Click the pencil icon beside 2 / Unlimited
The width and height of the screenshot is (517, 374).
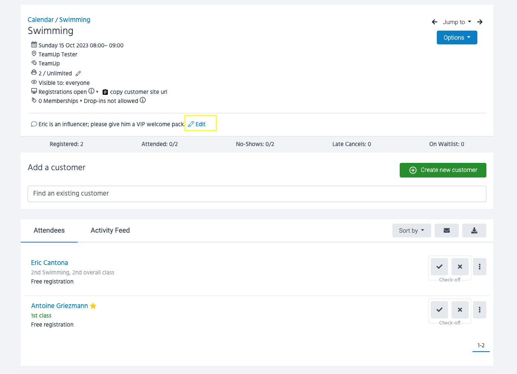click(78, 73)
